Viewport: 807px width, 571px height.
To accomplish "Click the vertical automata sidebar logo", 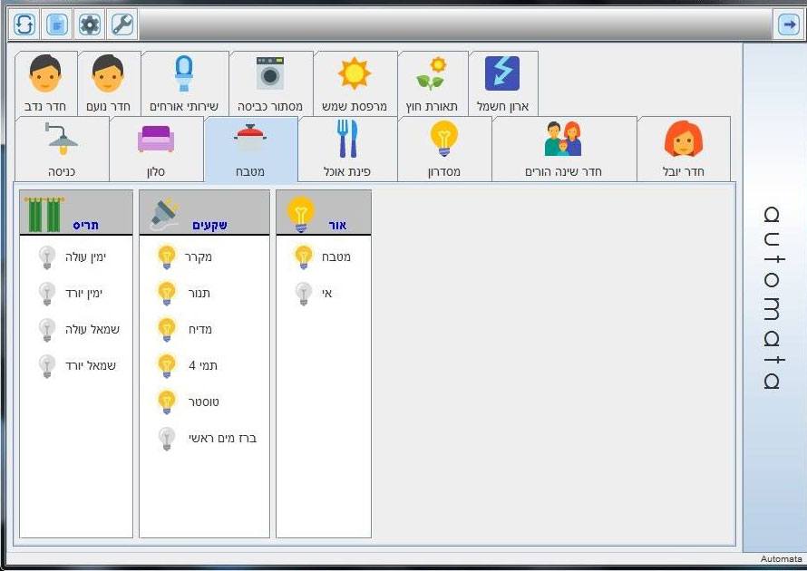I will tap(772, 297).
